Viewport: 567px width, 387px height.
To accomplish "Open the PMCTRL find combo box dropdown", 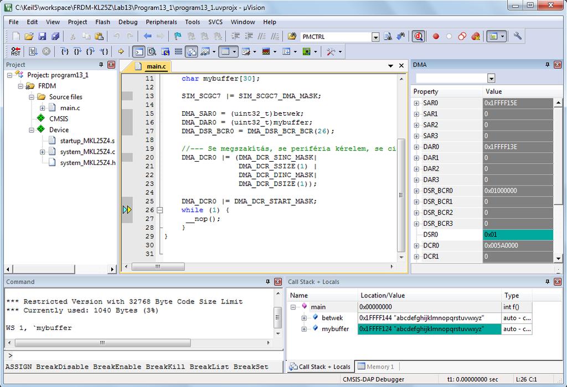I will click(375, 37).
